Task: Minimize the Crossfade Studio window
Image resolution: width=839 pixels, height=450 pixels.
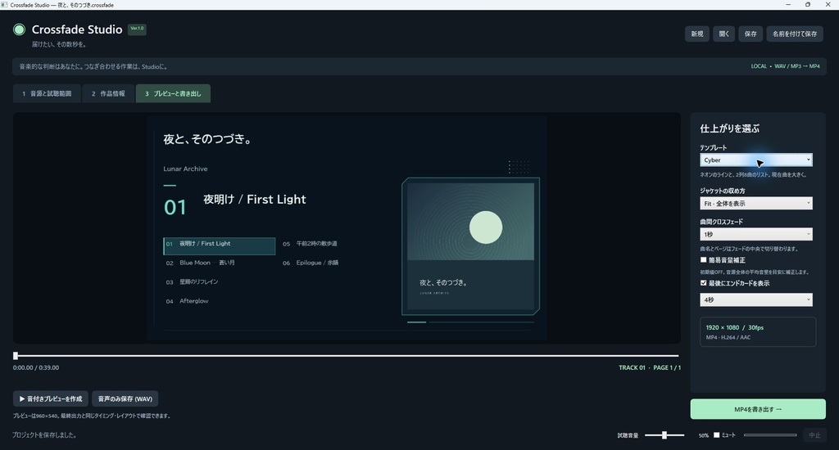Action: (x=788, y=5)
